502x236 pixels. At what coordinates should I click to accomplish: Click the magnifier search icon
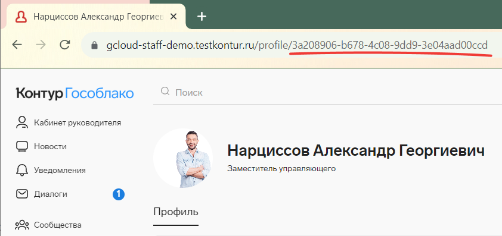[165, 92]
